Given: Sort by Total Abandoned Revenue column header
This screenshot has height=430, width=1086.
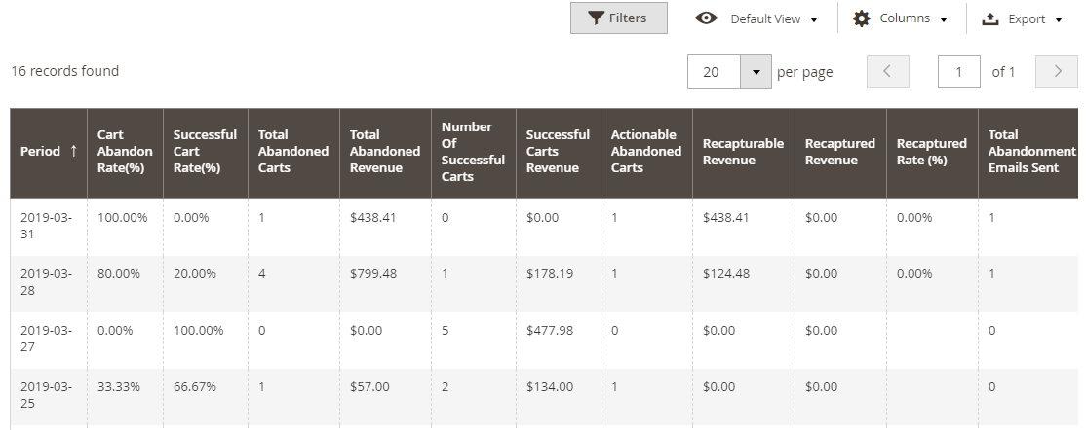Looking at the screenshot, I should click(x=384, y=152).
